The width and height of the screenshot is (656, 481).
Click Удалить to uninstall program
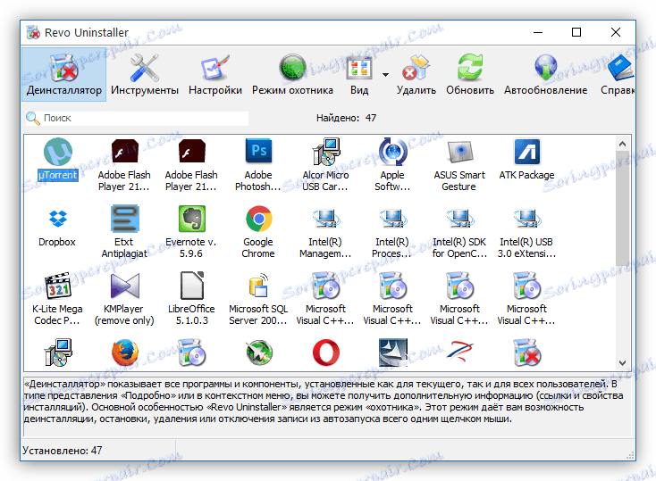[x=416, y=74]
